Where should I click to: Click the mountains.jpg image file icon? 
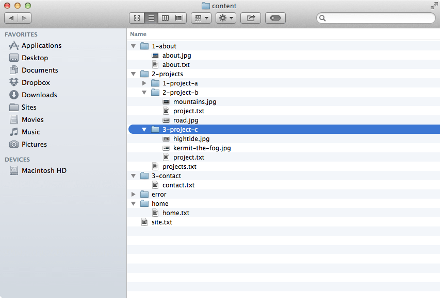tap(166, 102)
